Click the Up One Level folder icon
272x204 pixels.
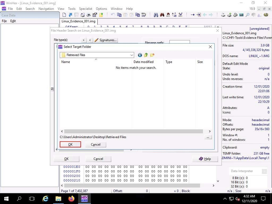146,55
